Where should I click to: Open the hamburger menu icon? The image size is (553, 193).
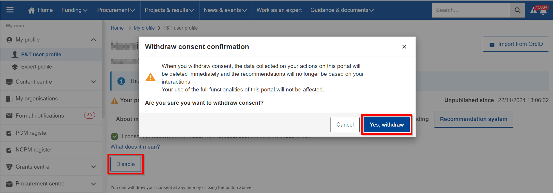click(10, 10)
